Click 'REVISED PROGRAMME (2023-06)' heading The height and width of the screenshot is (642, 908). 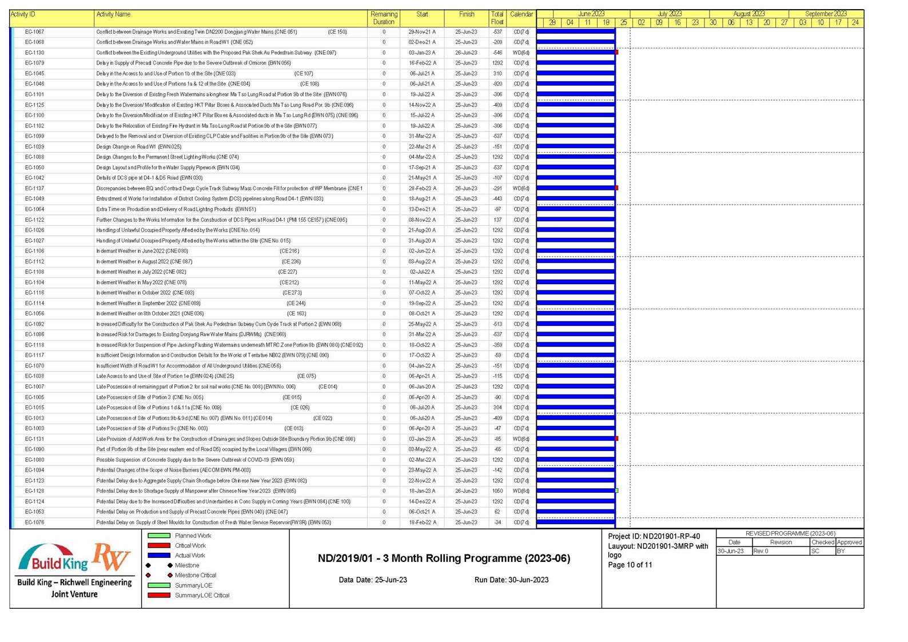point(790,533)
